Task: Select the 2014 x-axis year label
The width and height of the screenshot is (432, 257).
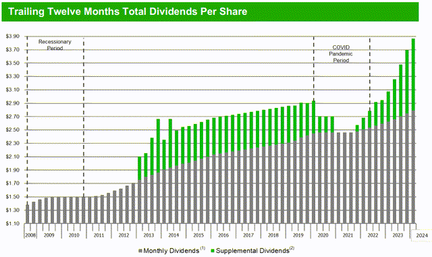Action: [x=173, y=235]
